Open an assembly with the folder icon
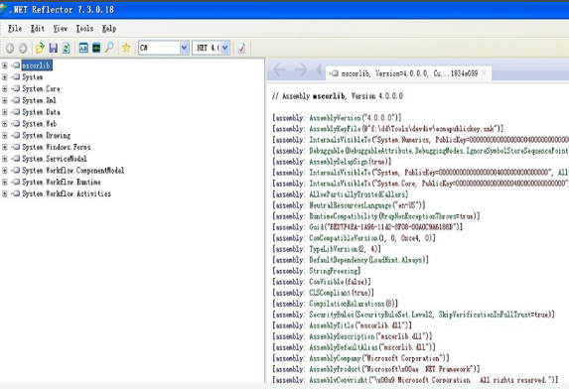The image size is (569, 389). tap(40, 48)
